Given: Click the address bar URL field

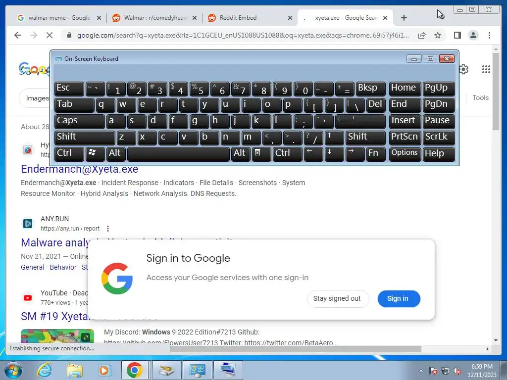Looking at the screenshot, I should (x=243, y=35).
